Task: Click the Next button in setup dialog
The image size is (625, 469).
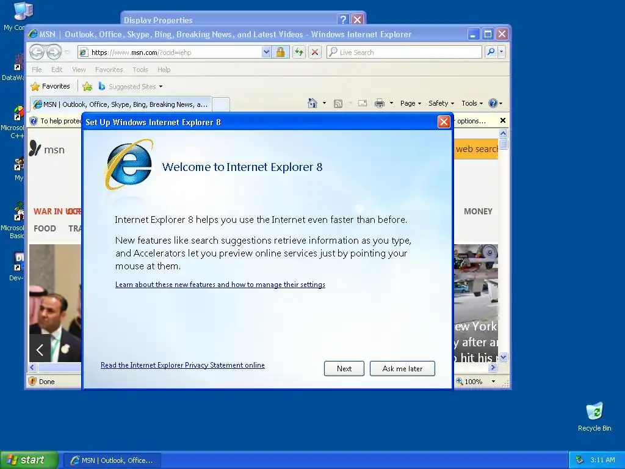Action: point(344,368)
